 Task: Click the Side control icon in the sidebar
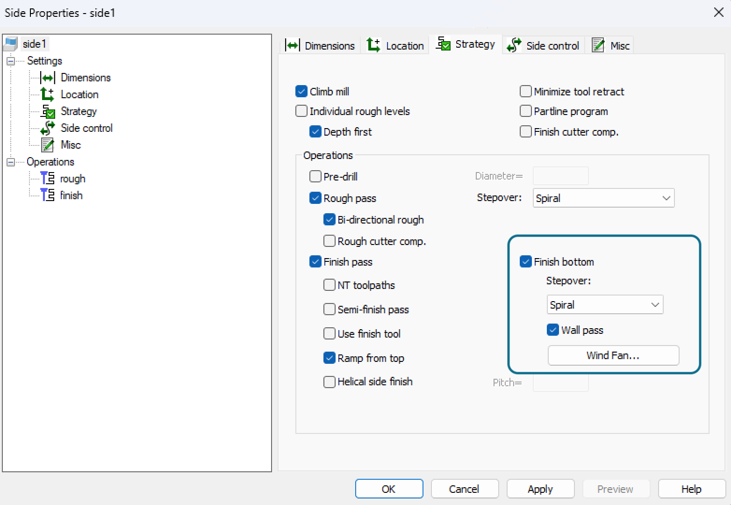(47, 128)
